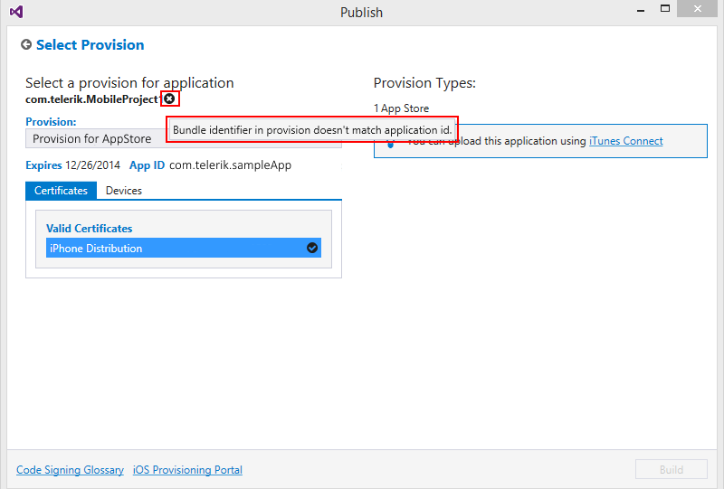Click the Select Provision heading
724x489 pixels.
pos(90,45)
